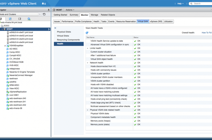This screenshot has width=212, height=140.
Task: Open navigator history clock icon
Action: (44, 14)
